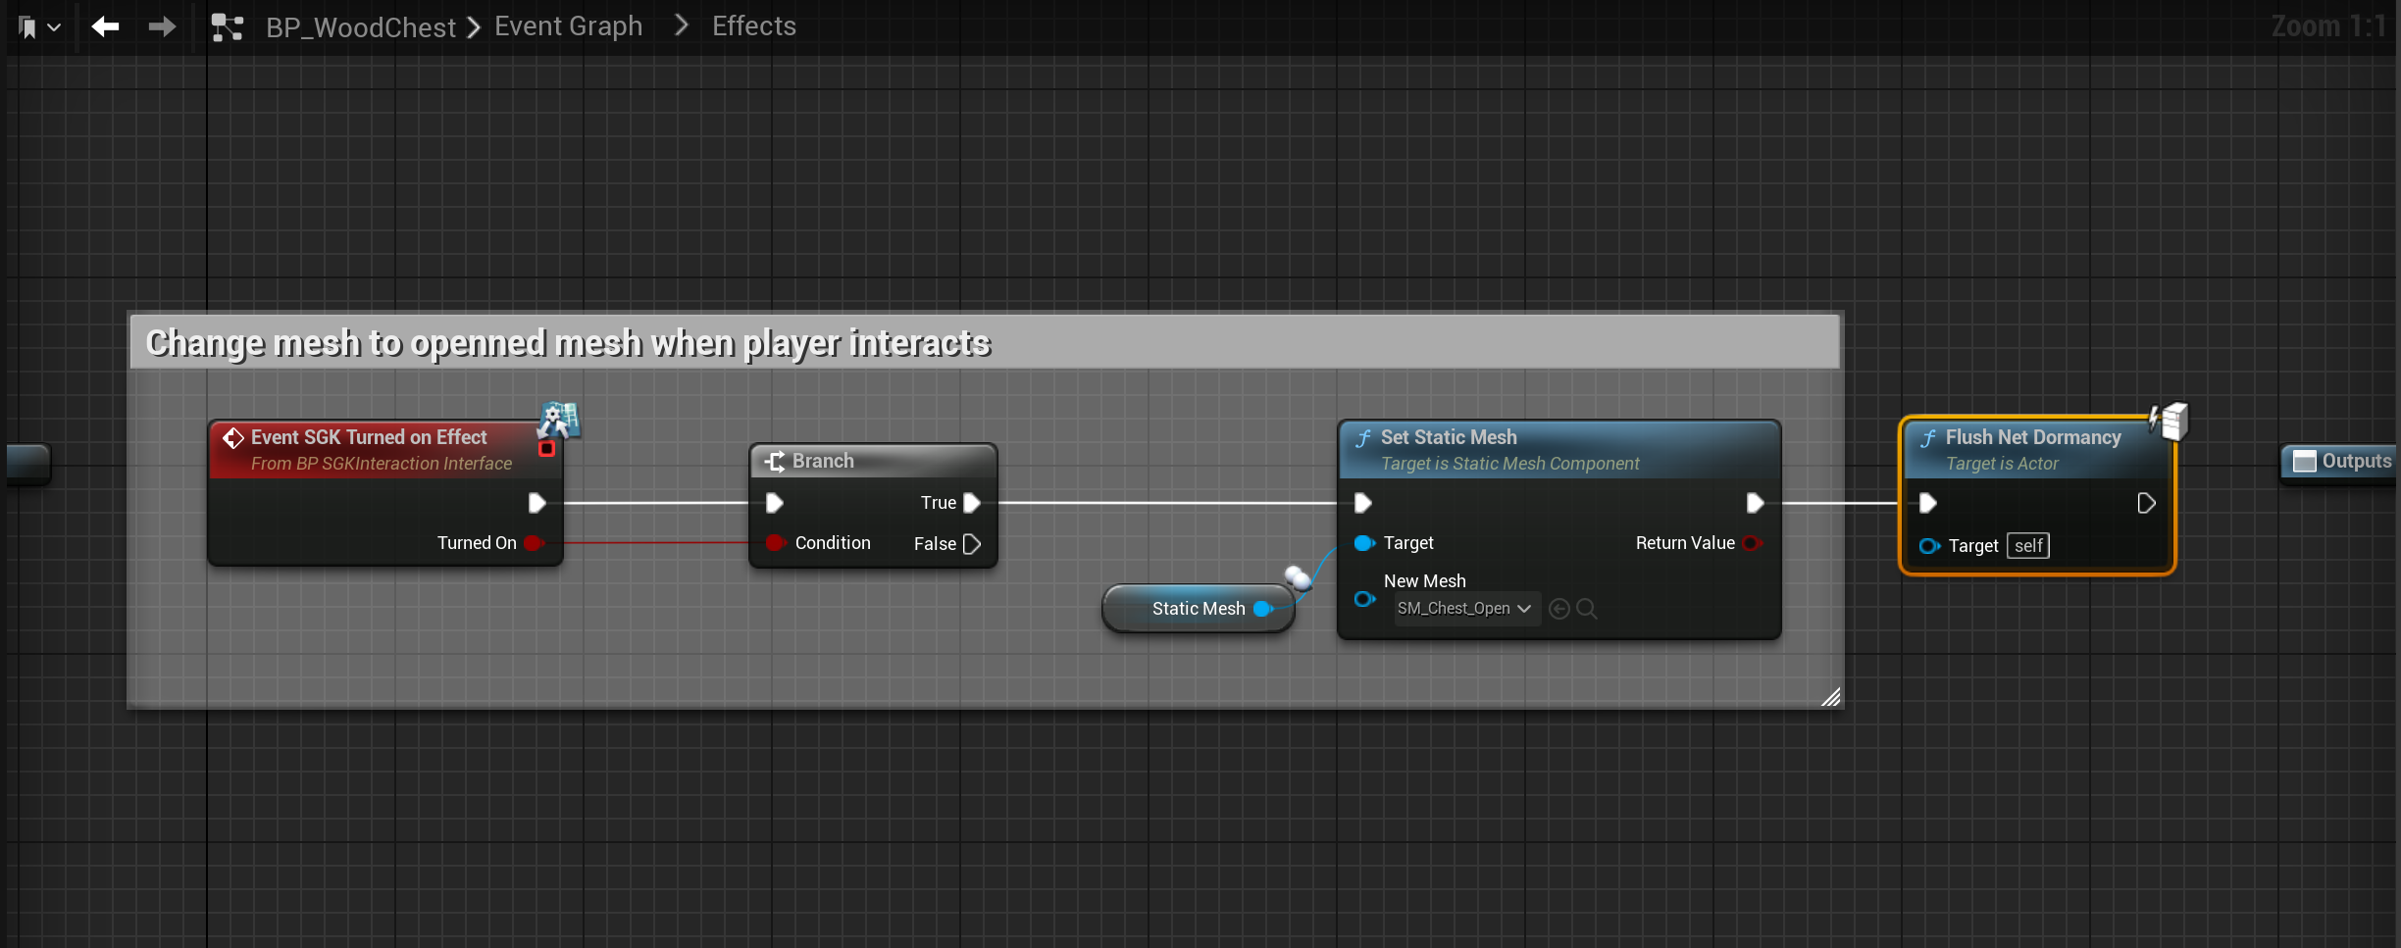Click the self Target field on Flush Net Dormancy

[x=2028, y=546]
